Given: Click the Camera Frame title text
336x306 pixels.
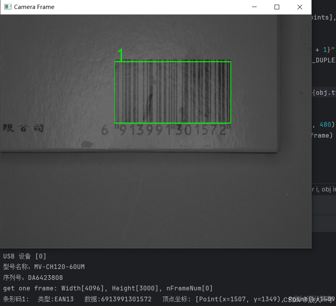Looking at the screenshot, I should (34, 7).
